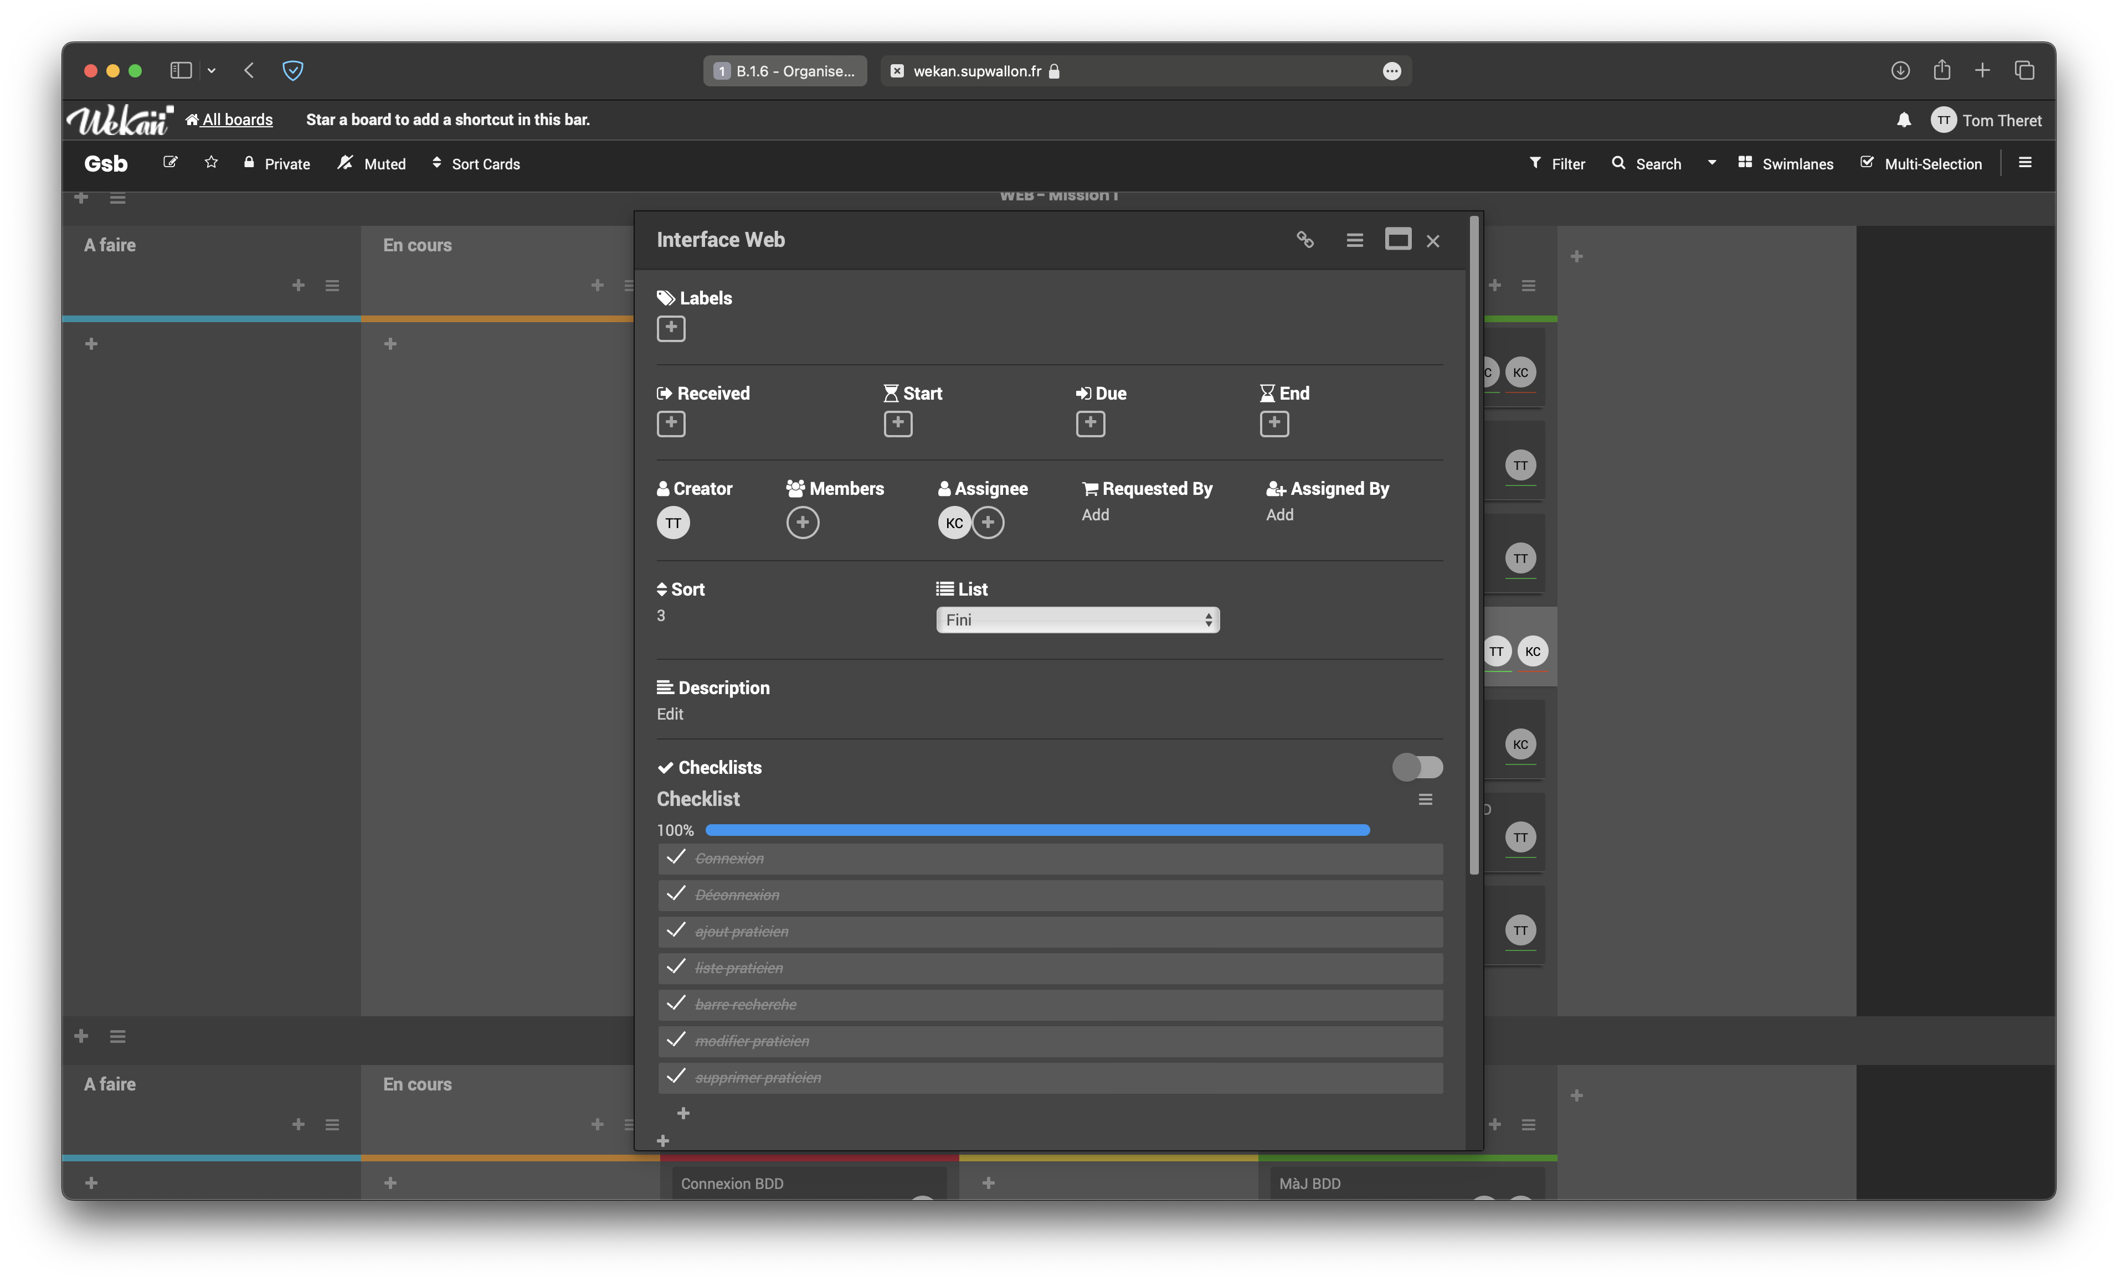Open the Safari privacy shield report
Viewport: 2118px width, 1282px height.
[293, 70]
